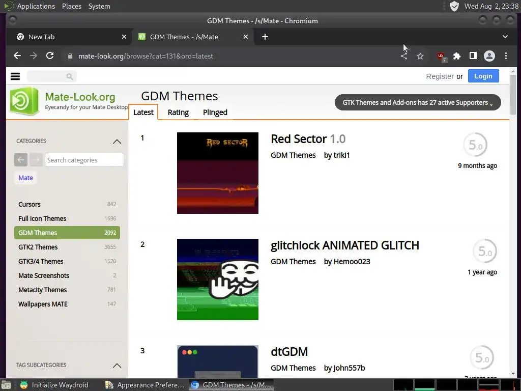The width and height of the screenshot is (521, 391).
Task: Open the tab search chevron dropdown
Action: [505, 37]
